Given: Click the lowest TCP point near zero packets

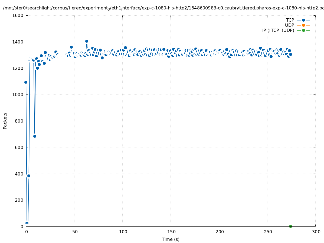Looking at the screenshot, I should click(x=27, y=223).
